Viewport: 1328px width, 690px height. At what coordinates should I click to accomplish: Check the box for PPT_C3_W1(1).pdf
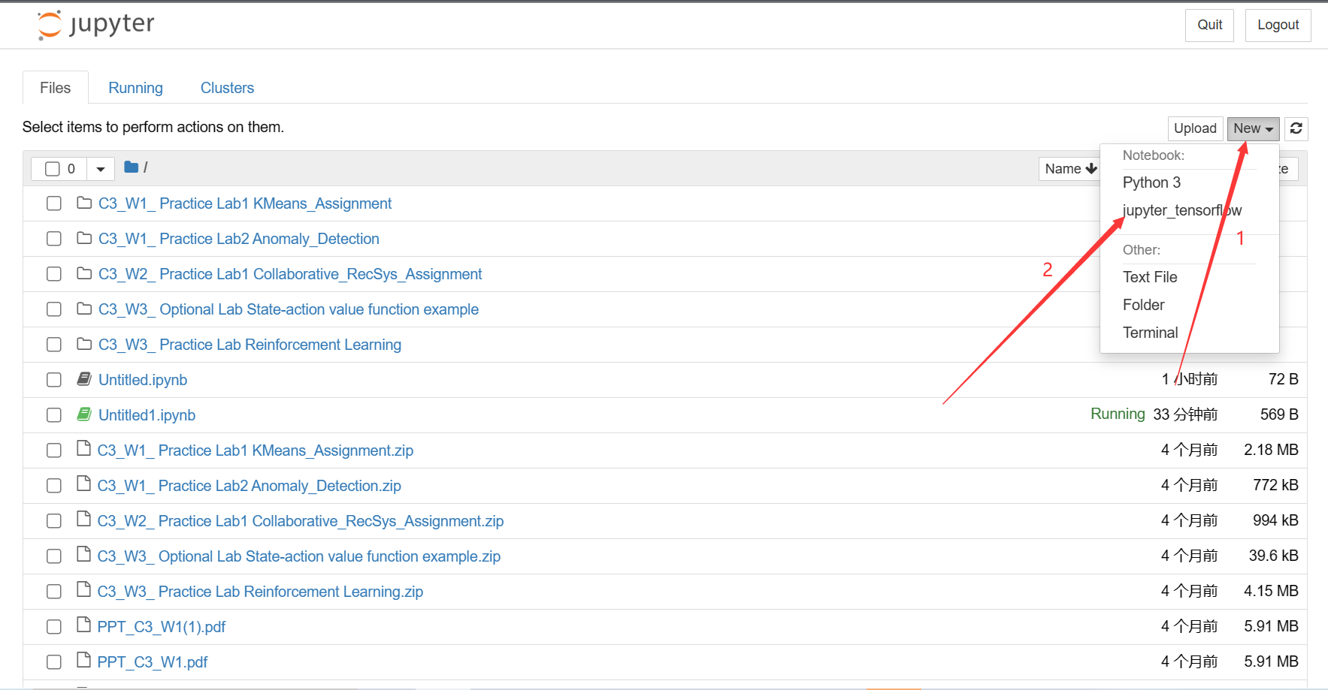pos(54,627)
